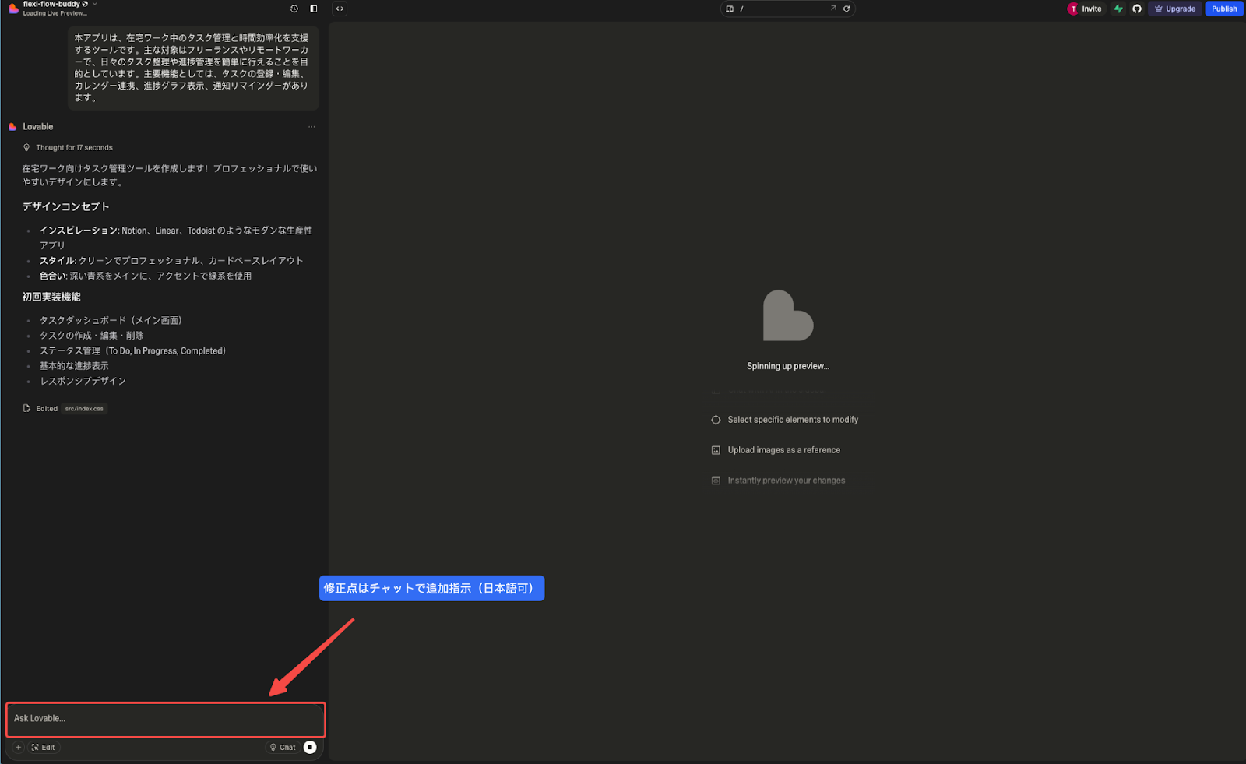Screen dimensions: 1246x764
Task: Click the user prompt message bubble
Action: tap(193, 68)
